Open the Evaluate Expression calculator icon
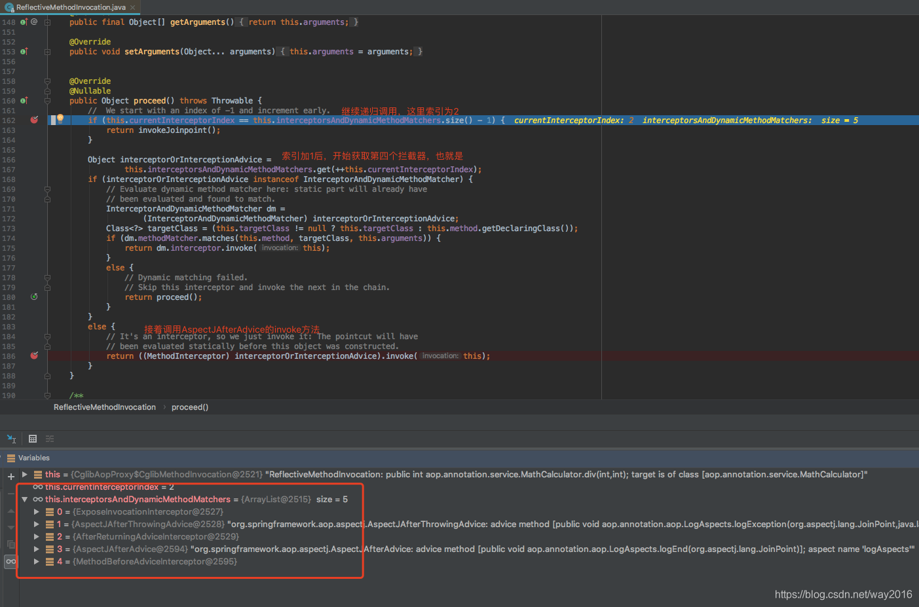Screen dimensions: 919x607 coord(33,439)
